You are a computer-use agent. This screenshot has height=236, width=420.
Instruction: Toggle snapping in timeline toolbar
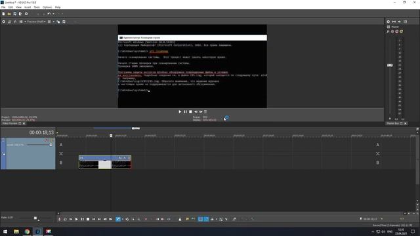pos(200,219)
